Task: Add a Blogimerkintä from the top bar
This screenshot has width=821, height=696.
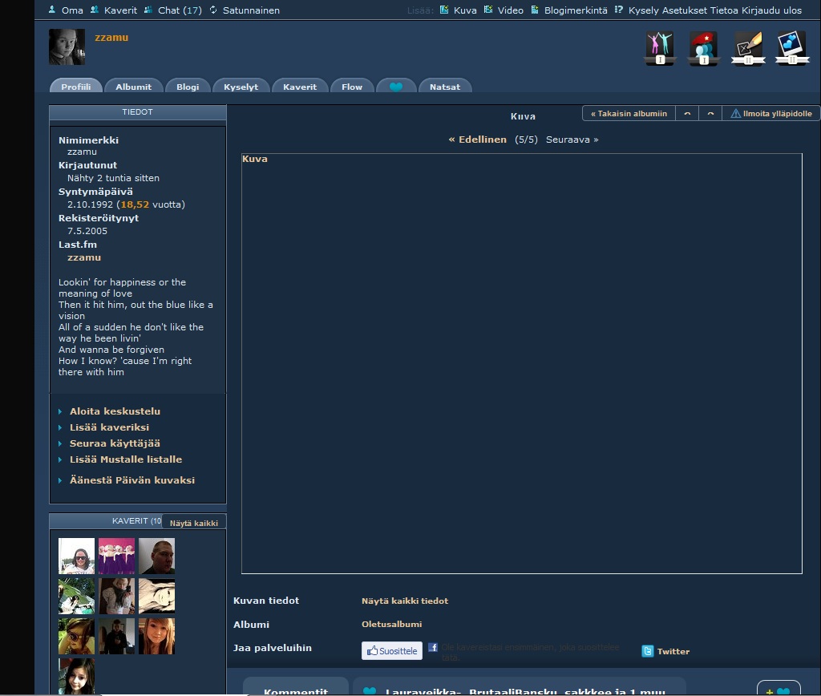Action: (576, 10)
